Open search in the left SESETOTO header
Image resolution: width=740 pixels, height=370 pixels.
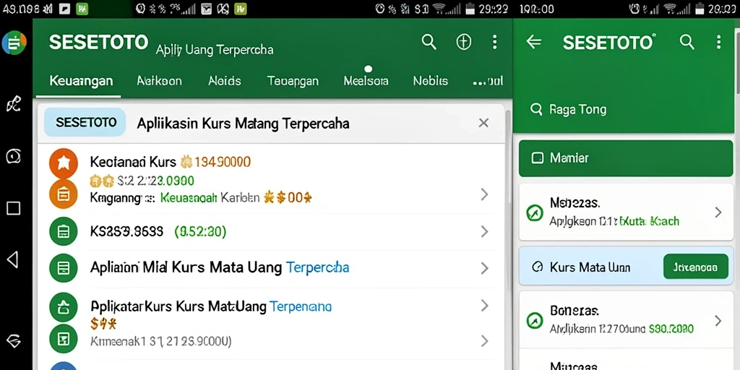point(429,42)
